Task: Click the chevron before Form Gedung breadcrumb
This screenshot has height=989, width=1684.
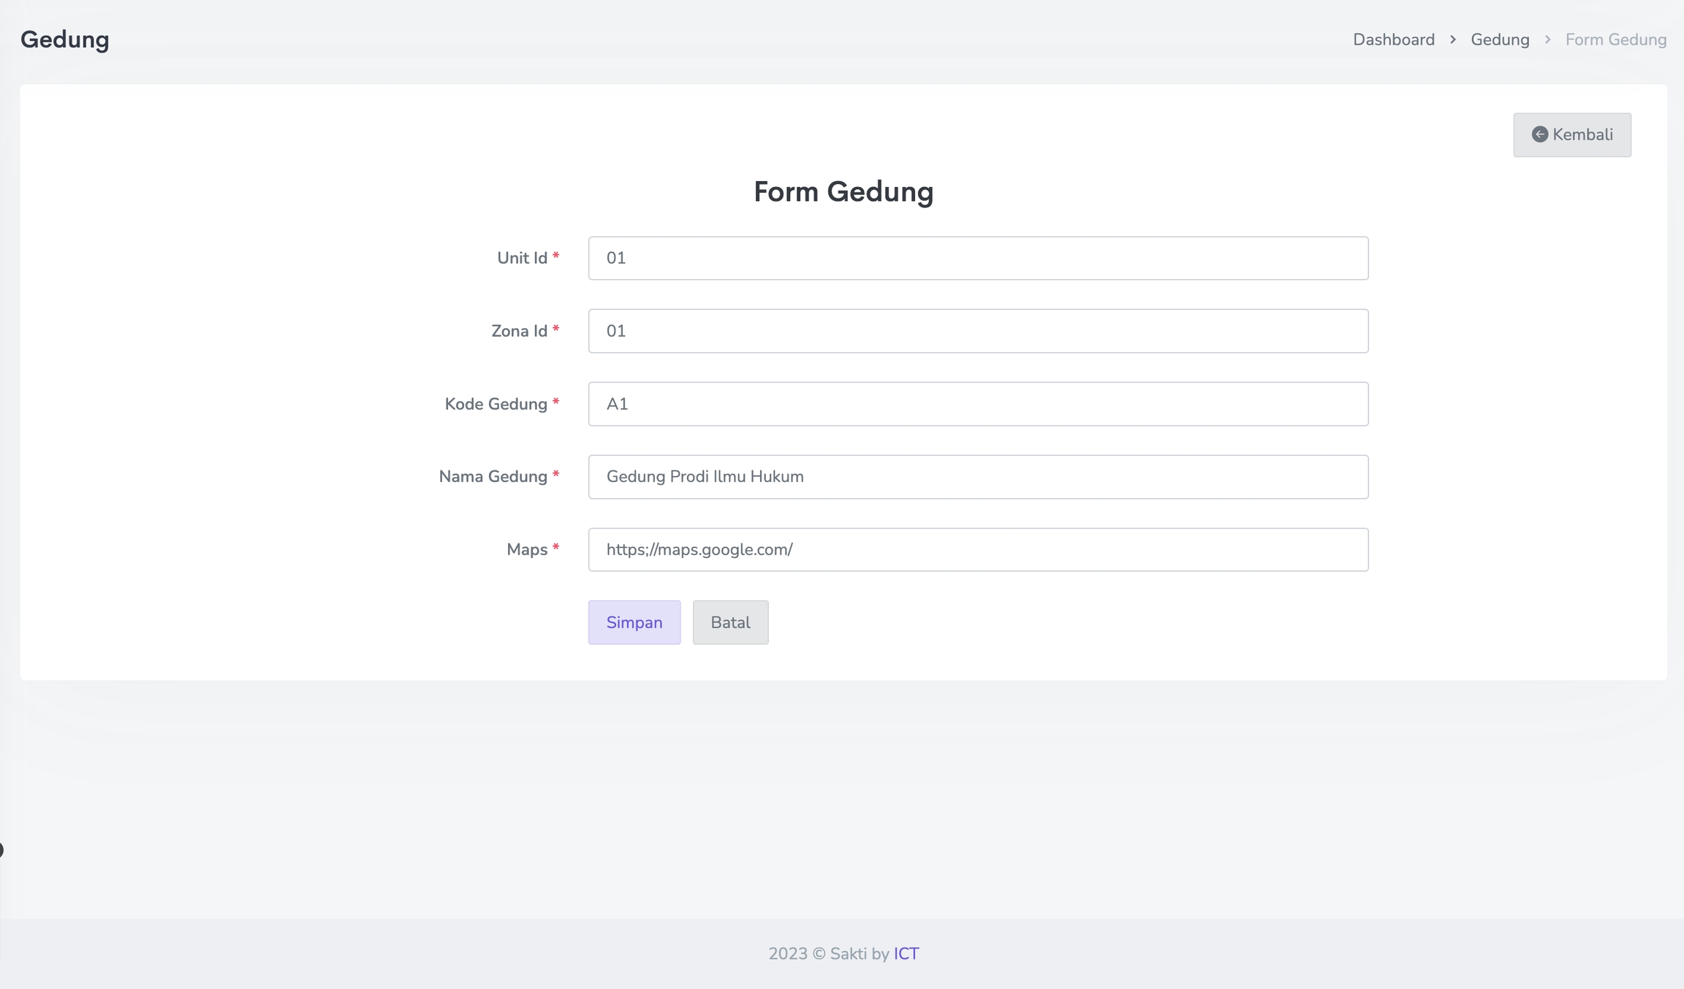Action: pyautogui.click(x=1547, y=39)
